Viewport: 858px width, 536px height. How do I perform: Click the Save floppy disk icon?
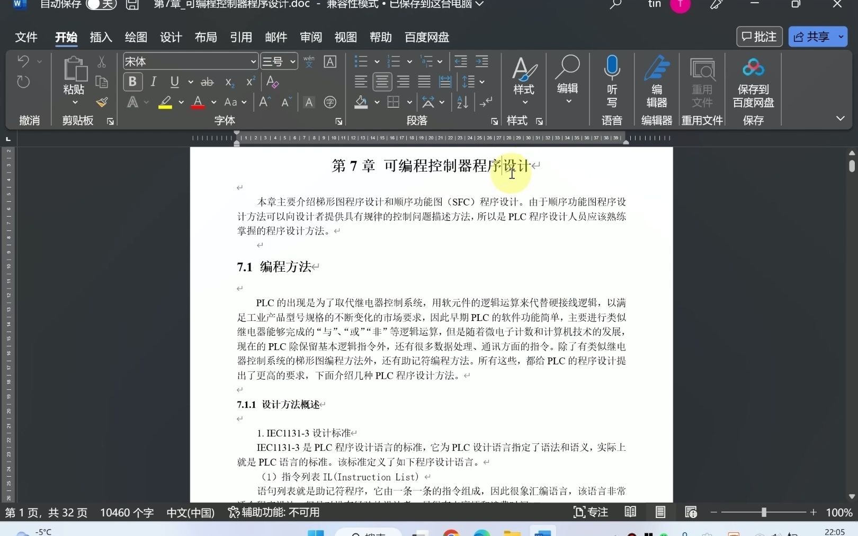point(132,5)
